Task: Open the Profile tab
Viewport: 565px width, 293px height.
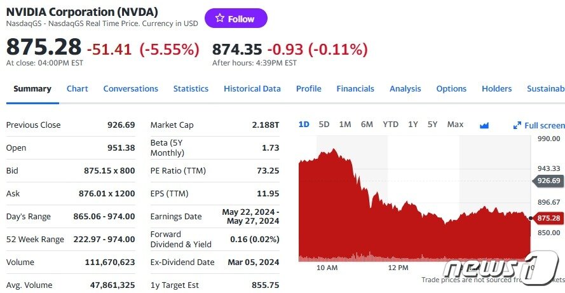Action: pos(309,89)
